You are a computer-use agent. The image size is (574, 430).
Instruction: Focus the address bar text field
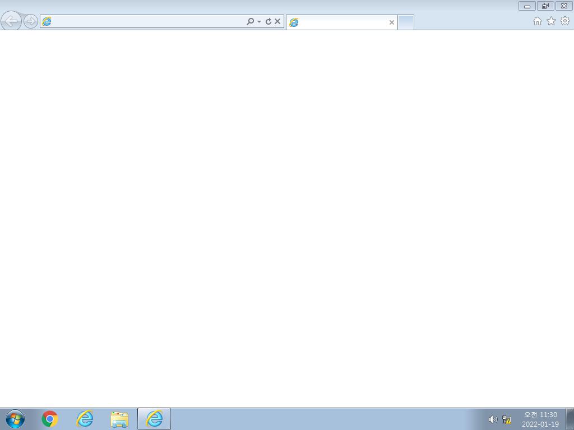(x=148, y=21)
